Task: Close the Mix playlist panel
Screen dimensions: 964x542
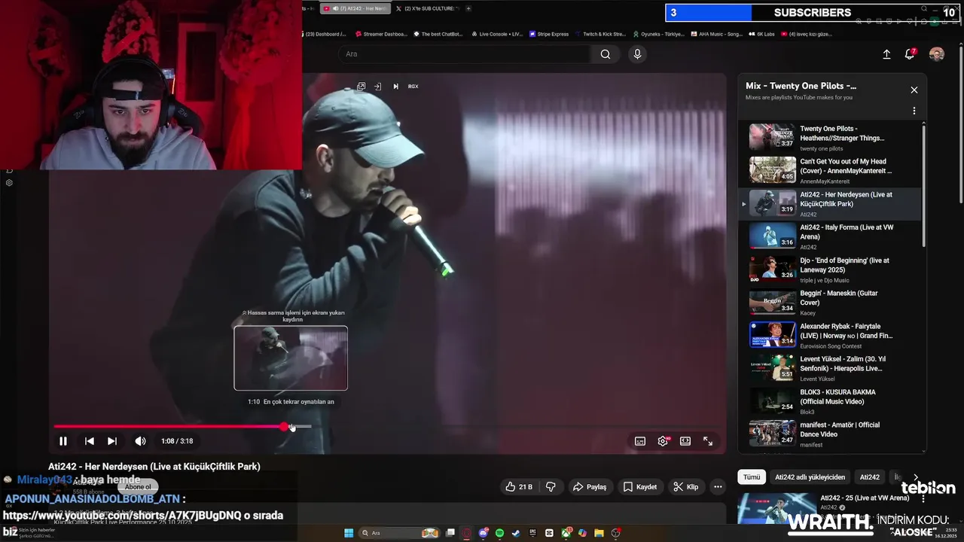Action: tap(914, 90)
